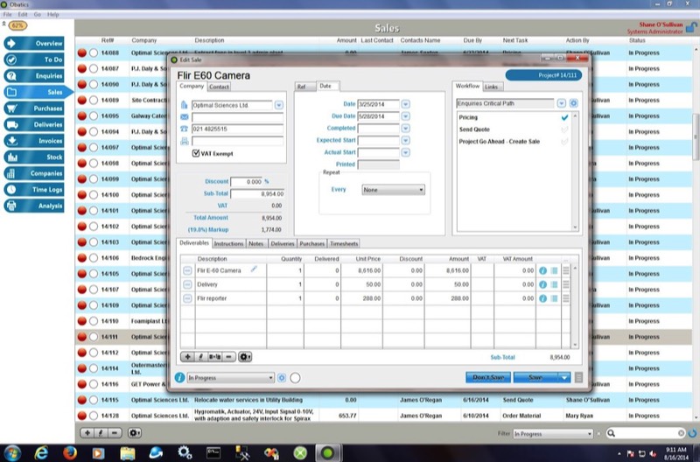The width and height of the screenshot is (700, 462).
Task: Toggle the Pricing workflow checkmark
Action: [564, 117]
